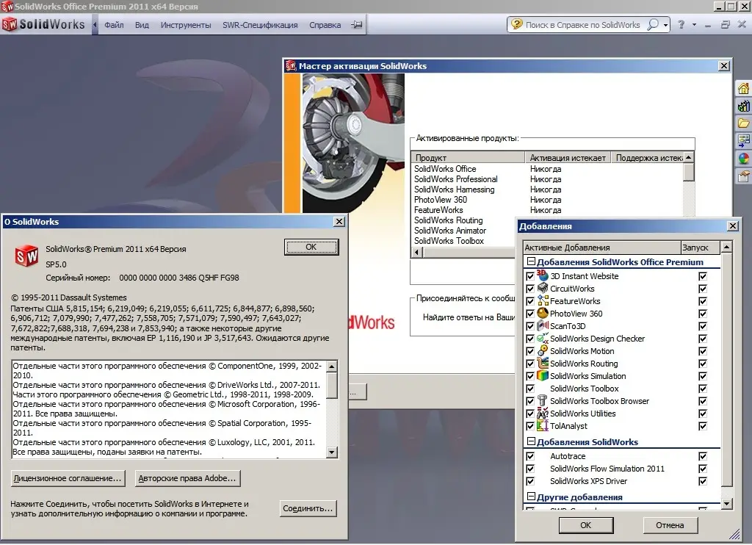This screenshot has width=752, height=545.
Task: Click copyright text box scroll-up arrow
Action: pos(331,366)
